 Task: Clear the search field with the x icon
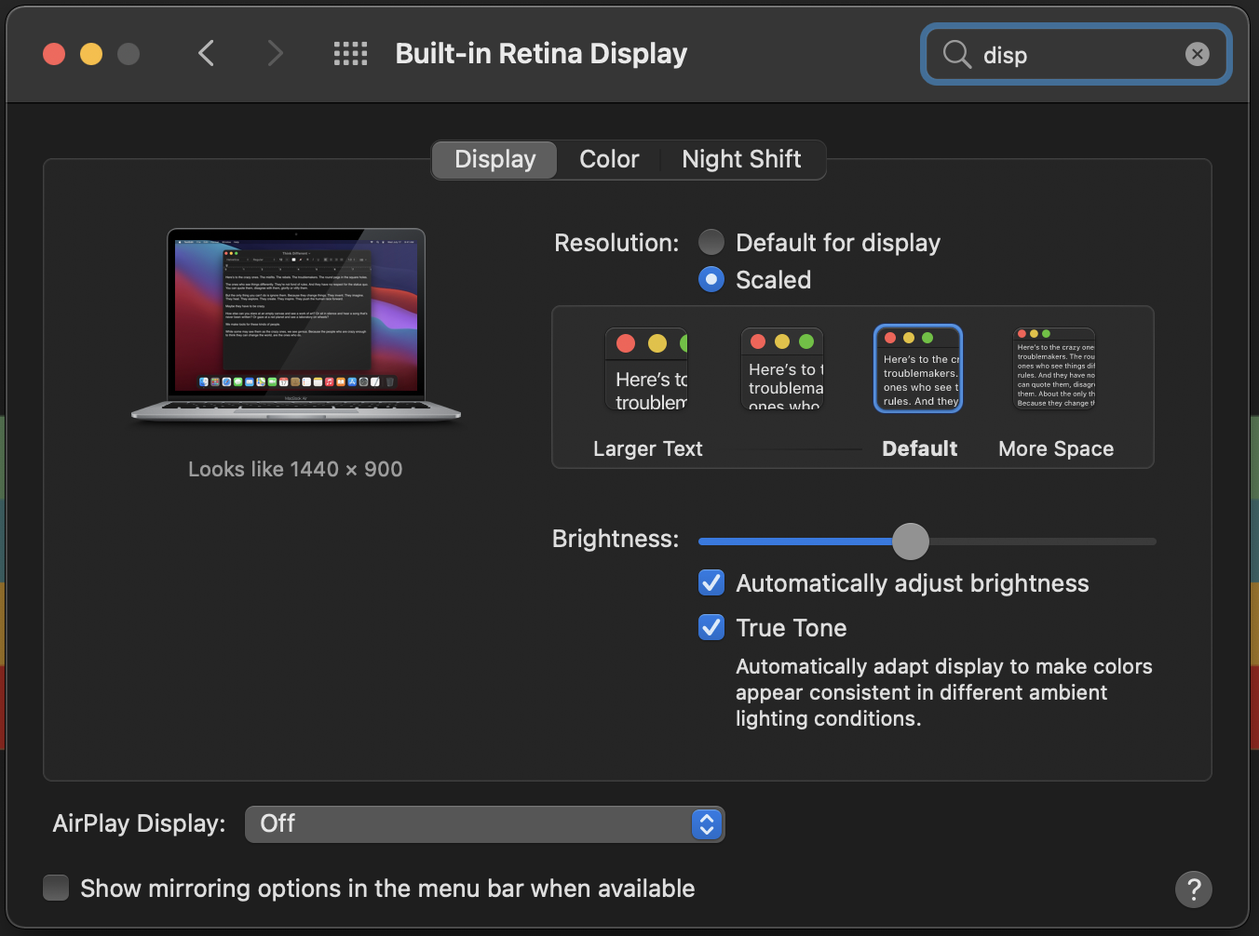point(1197,53)
